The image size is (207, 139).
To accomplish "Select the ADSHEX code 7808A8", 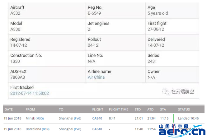I will pos(17,77).
